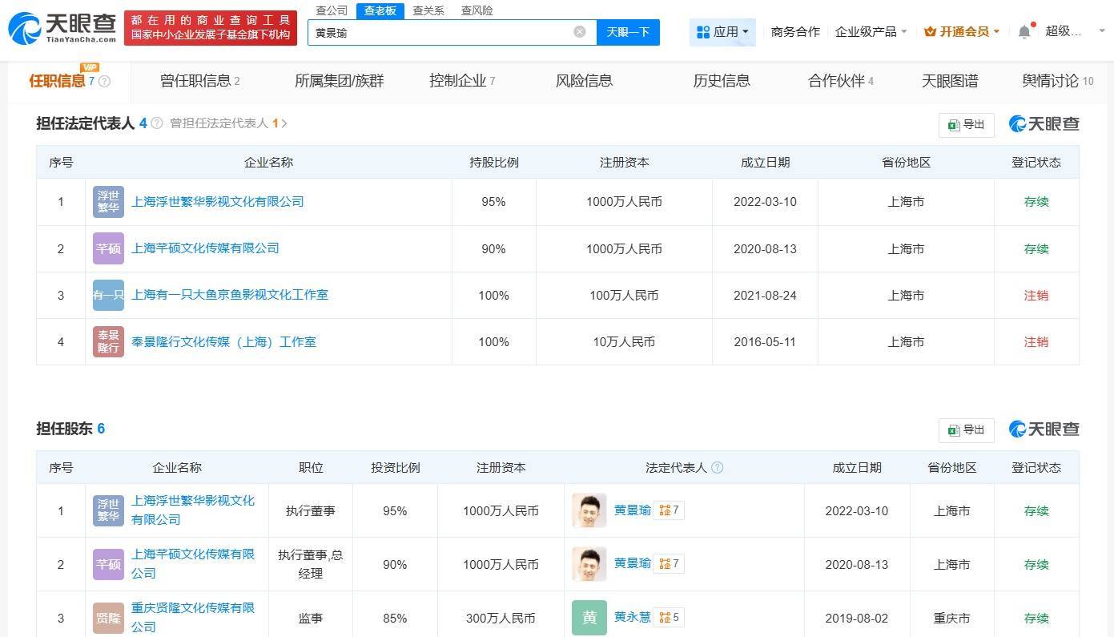Image resolution: width=1114 pixels, height=637 pixels.
Task: Click the 超级 user account name
Action: pos(1064,31)
